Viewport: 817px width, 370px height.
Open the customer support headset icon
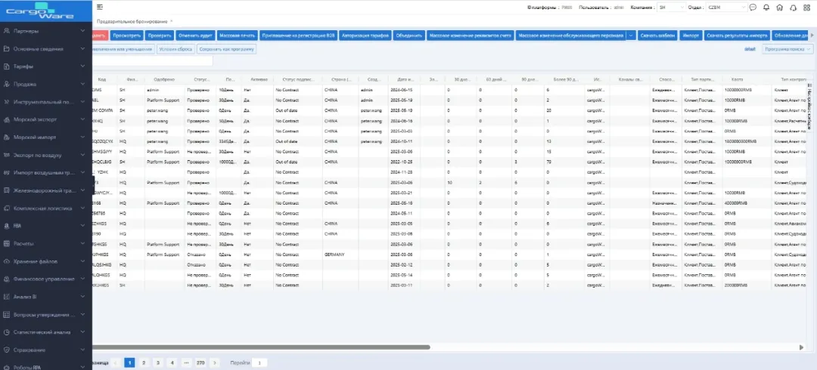click(x=792, y=8)
